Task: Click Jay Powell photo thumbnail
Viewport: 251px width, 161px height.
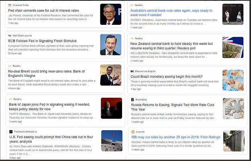Action: click(x=110, y=14)
